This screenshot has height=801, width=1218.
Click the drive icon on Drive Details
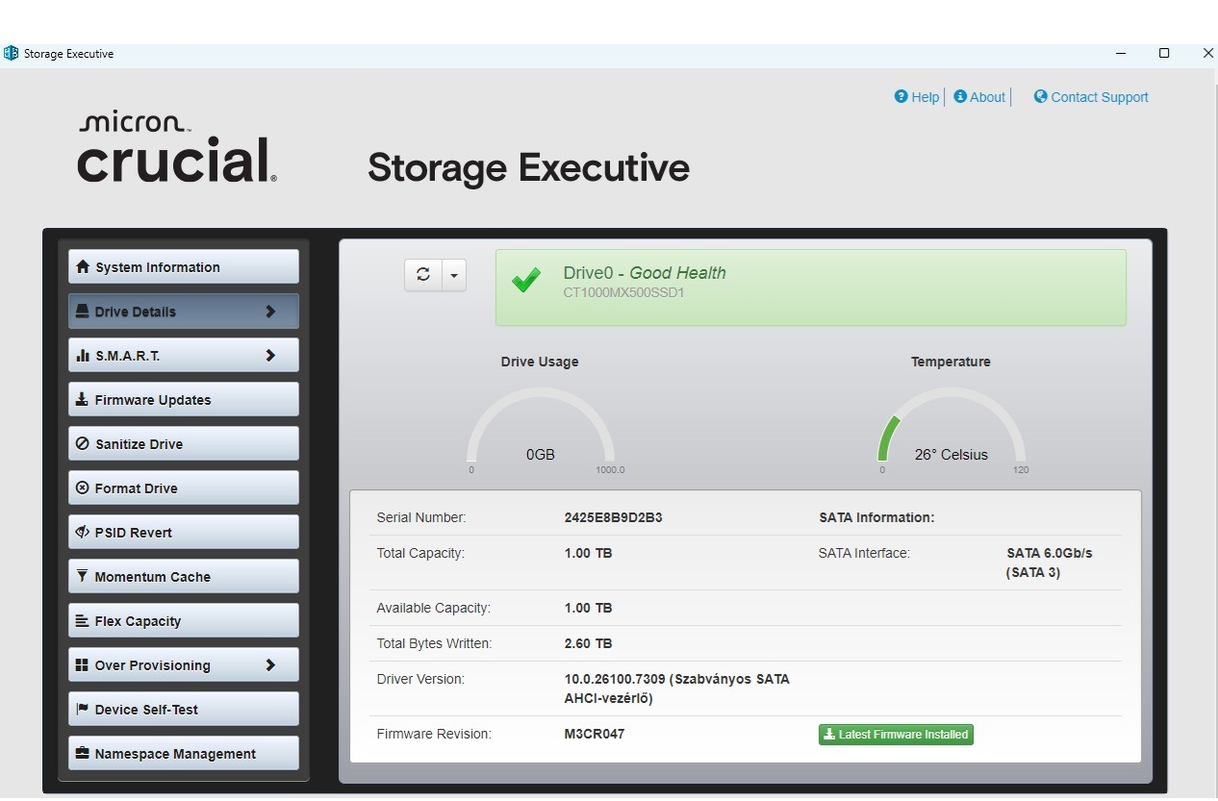tap(83, 312)
